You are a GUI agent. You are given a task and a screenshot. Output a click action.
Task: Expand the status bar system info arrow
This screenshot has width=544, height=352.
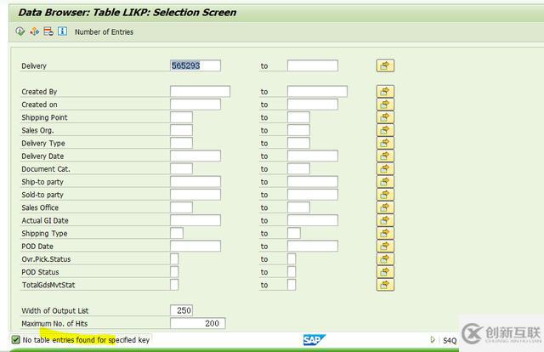[x=433, y=339]
